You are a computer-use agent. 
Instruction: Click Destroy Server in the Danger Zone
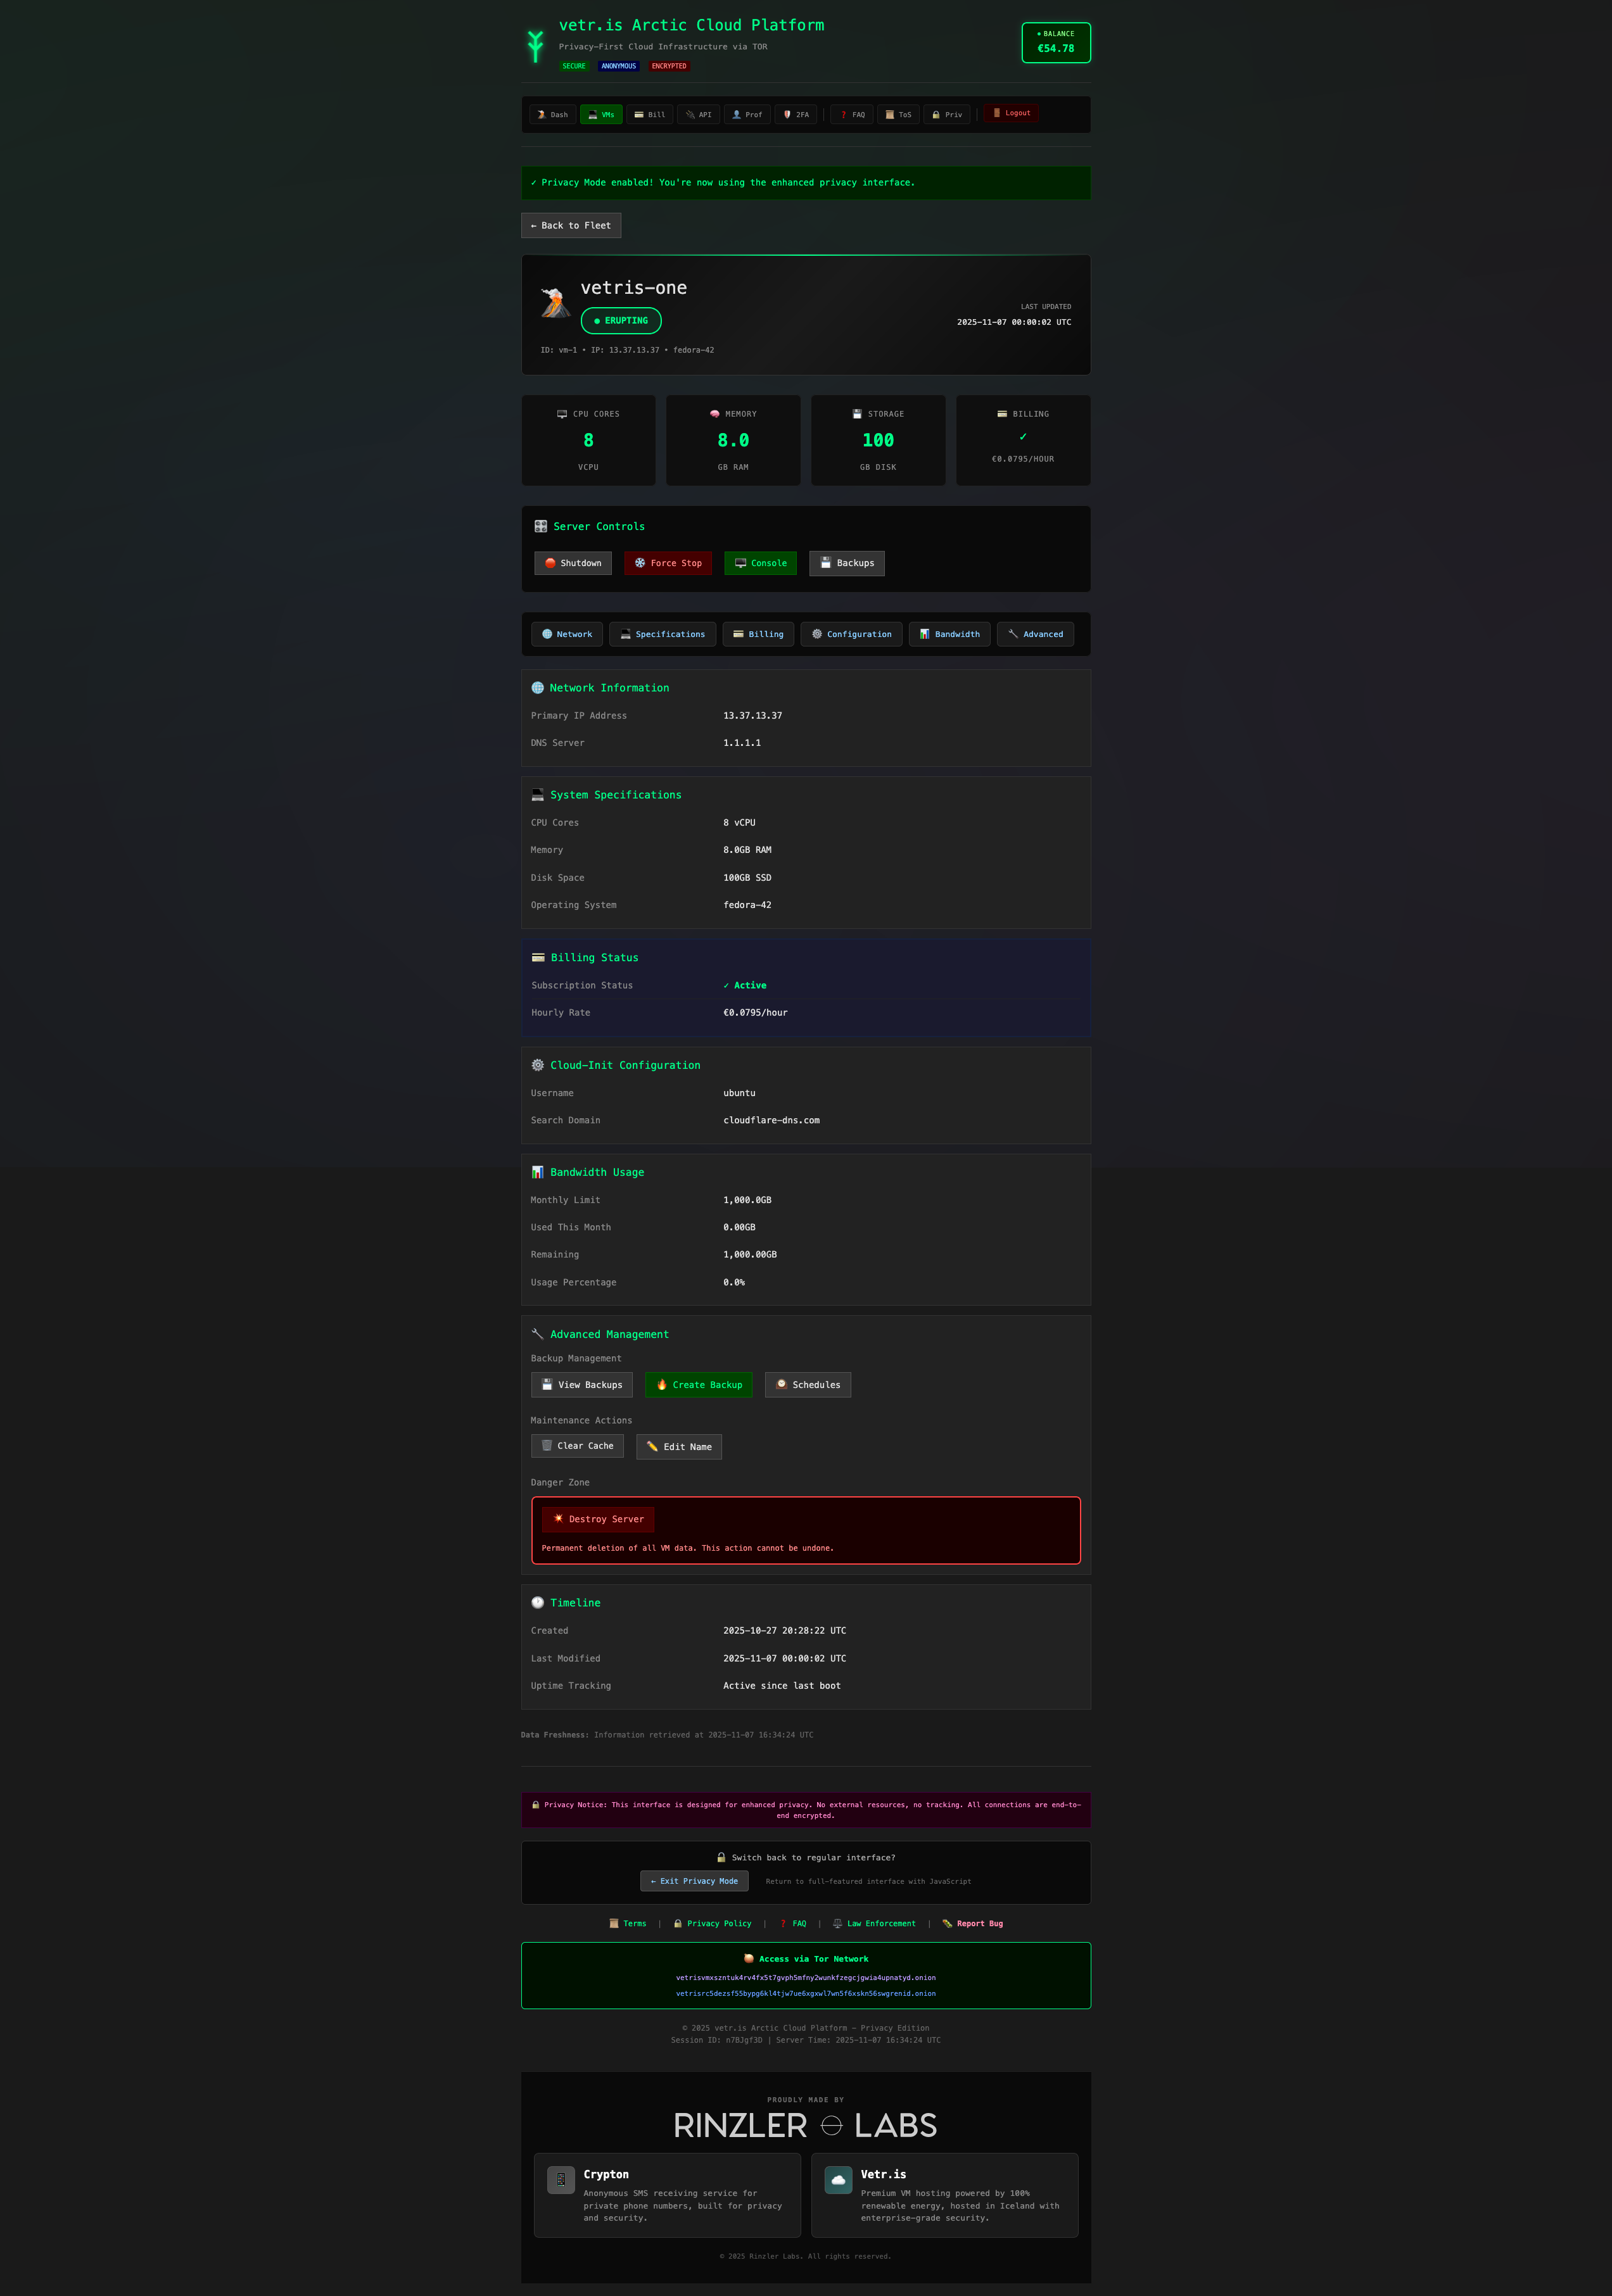[x=597, y=1518]
